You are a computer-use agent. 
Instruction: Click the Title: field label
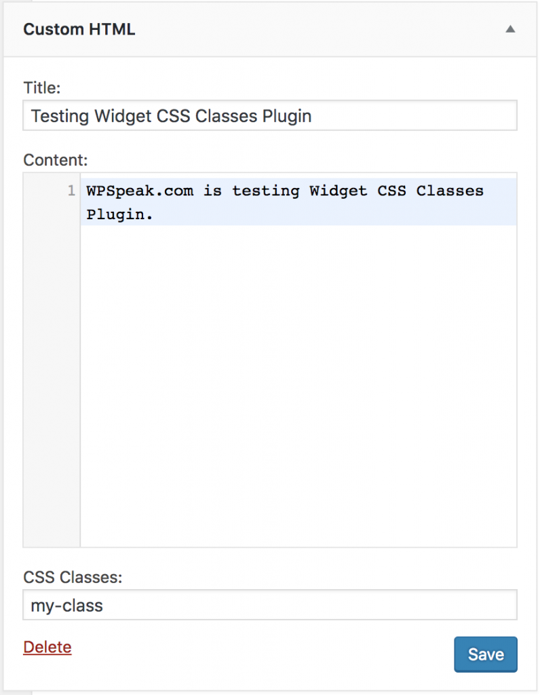click(x=41, y=88)
